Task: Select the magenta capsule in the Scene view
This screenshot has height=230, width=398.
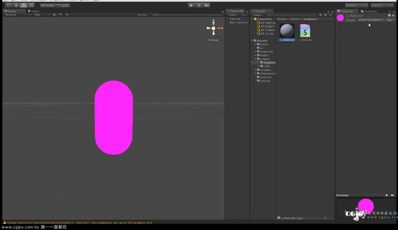Action: coord(114,117)
